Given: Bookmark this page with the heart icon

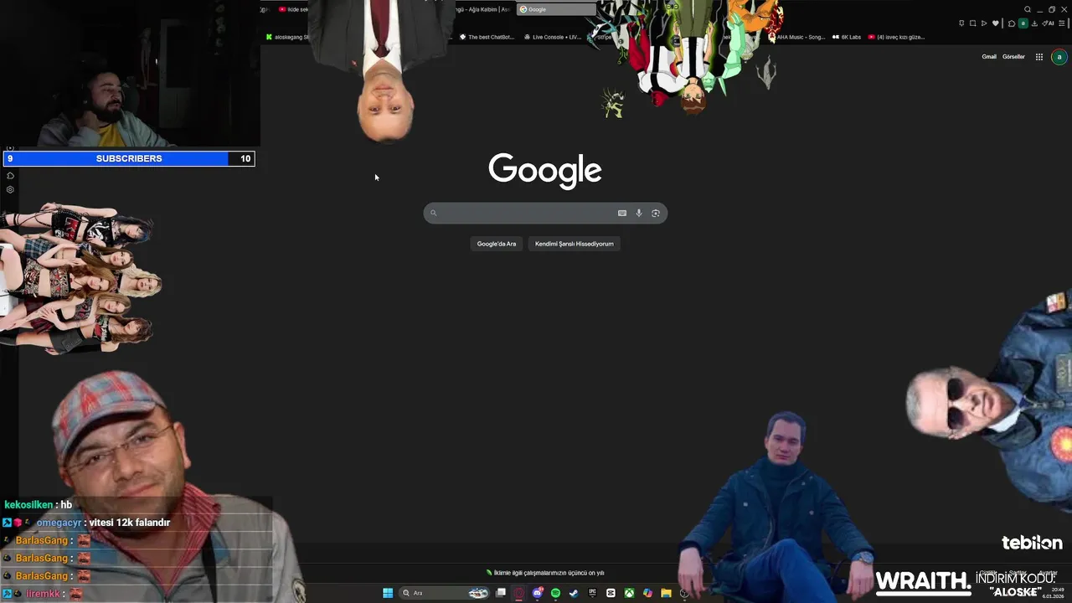Looking at the screenshot, I should [996, 23].
